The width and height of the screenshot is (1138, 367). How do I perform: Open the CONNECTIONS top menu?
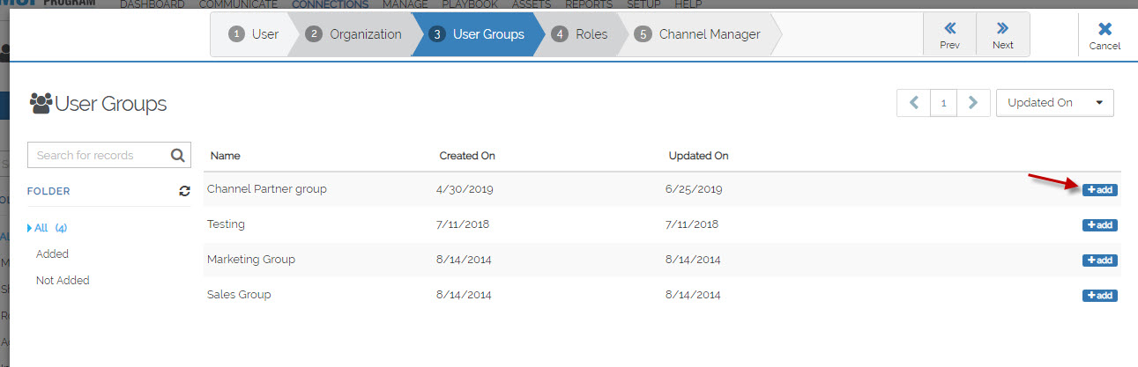click(x=331, y=4)
